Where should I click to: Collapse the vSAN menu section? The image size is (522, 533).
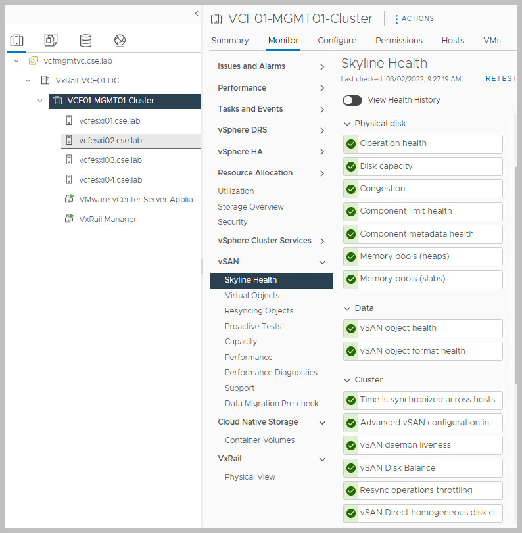tap(322, 262)
